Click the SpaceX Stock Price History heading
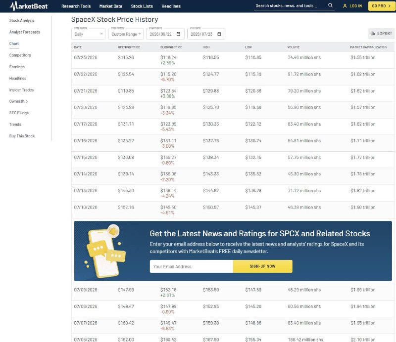Viewport: 396px width, 342px height. [115, 19]
